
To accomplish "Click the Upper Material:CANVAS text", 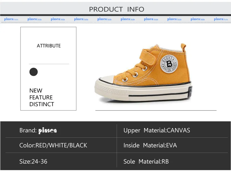I will 157,130.
